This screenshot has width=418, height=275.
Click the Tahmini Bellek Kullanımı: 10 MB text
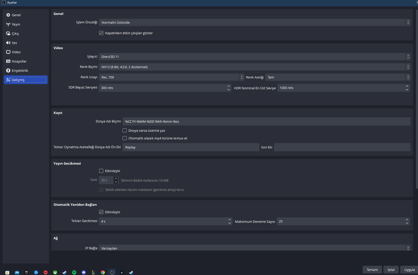[x=144, y=180]
